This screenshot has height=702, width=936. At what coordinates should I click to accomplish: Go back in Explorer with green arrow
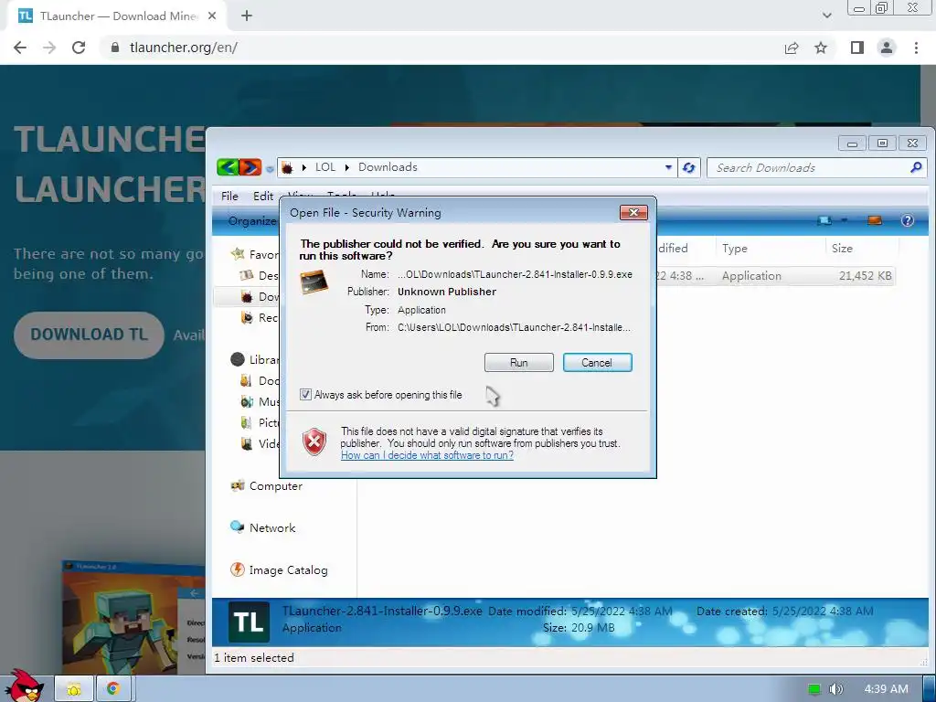[x=228, y=167]
